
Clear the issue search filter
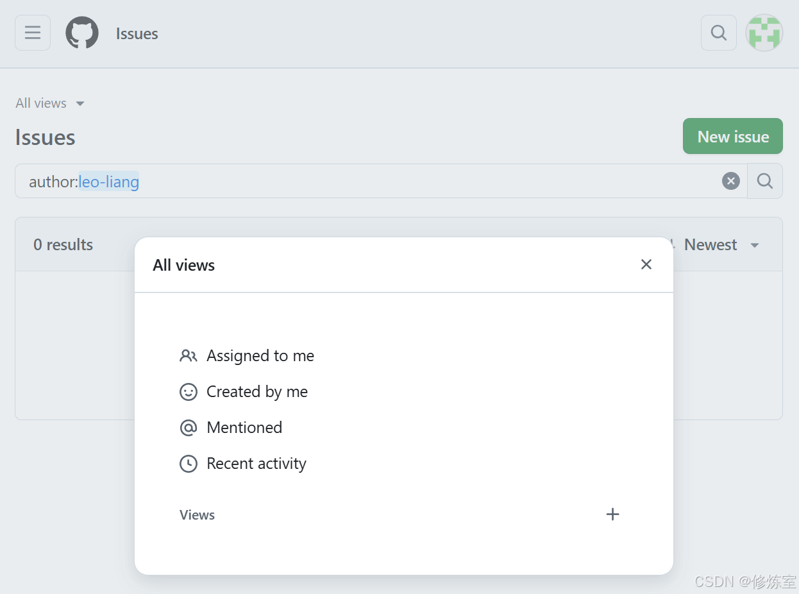coord(731,182)
